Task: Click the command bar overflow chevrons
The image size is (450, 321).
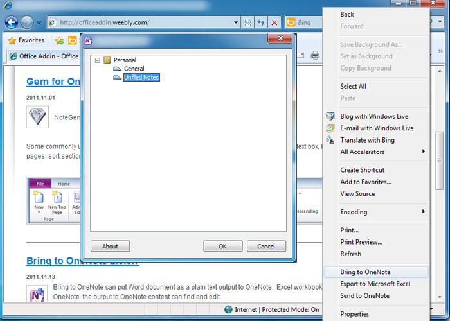Action: point(440,51)
